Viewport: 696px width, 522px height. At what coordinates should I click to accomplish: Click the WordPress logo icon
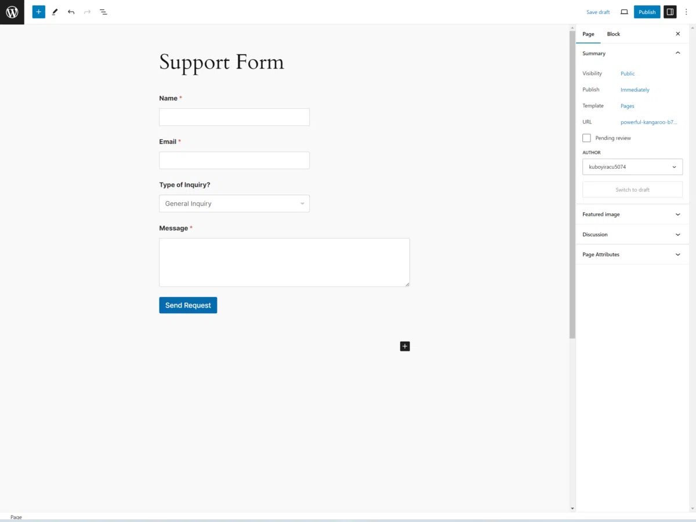coord(12,12)
